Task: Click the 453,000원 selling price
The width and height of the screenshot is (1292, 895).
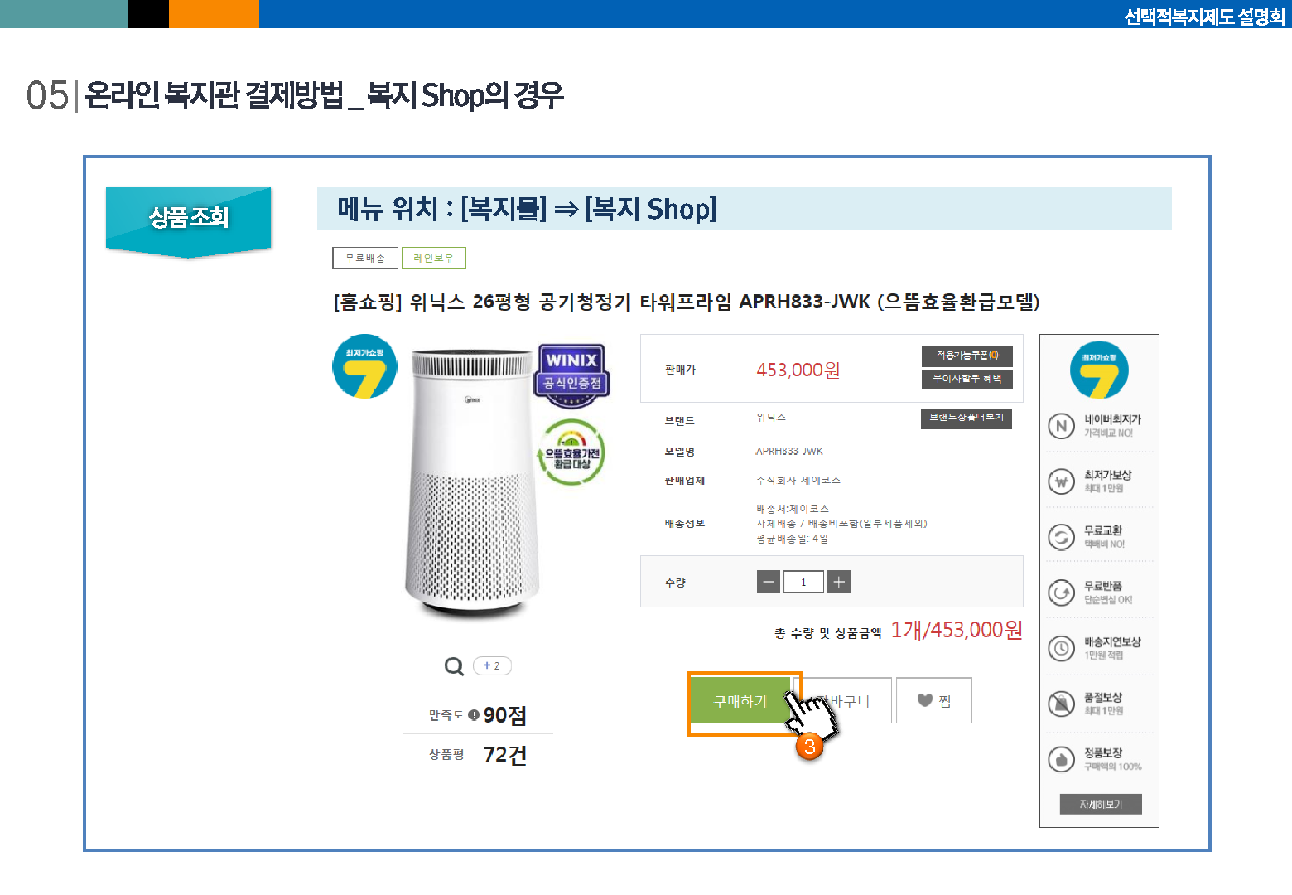Action: point(798,370)
